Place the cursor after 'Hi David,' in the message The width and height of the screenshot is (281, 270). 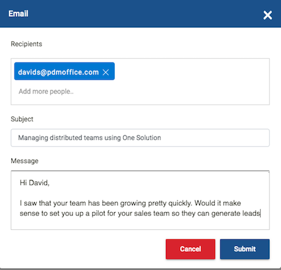50,183
